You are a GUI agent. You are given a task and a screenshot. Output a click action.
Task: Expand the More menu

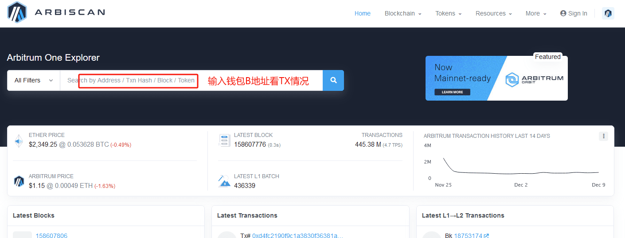tap(536, 13)
